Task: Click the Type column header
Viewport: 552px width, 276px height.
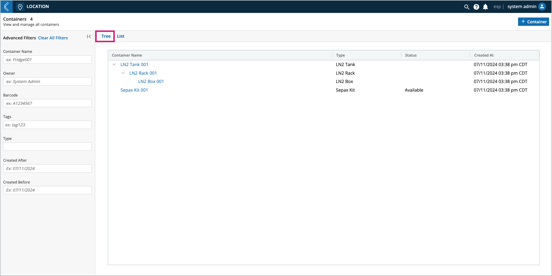Action: (340, 55)
